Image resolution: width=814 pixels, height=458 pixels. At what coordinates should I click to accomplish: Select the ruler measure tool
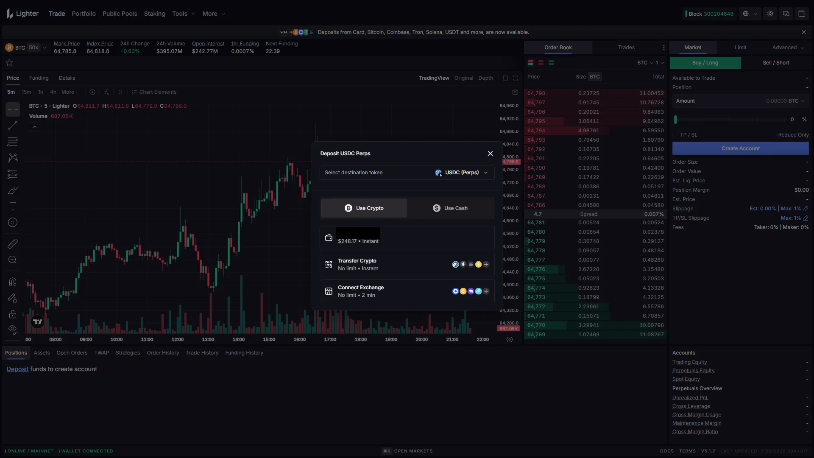coord(13,244)
